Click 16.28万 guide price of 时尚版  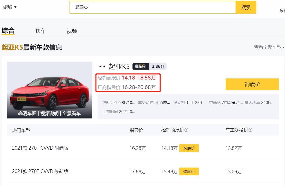(x=138, y=148)
